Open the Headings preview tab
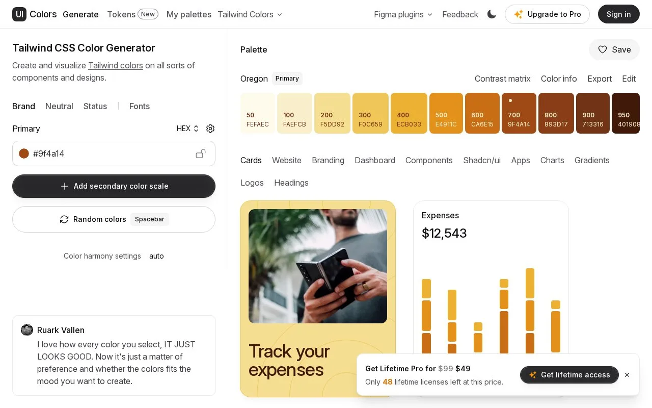The width and height of the screenshot is (652, 408). point(291,183)
